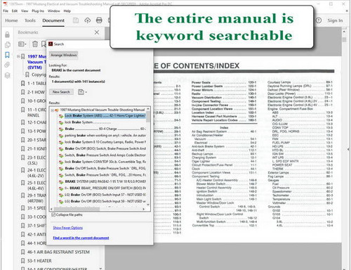Viewport: 351px width, 270px height.
Task: Select the 'parking brake when working' result
Action: click(x=102, y=136)
